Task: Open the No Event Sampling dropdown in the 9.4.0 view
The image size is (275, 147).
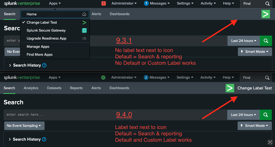Action: point(24,126)
